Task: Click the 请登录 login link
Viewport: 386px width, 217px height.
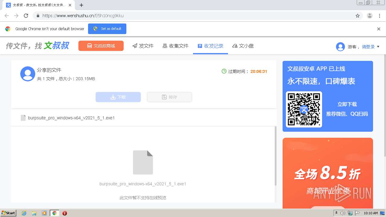Action: (x=368, y=47)
